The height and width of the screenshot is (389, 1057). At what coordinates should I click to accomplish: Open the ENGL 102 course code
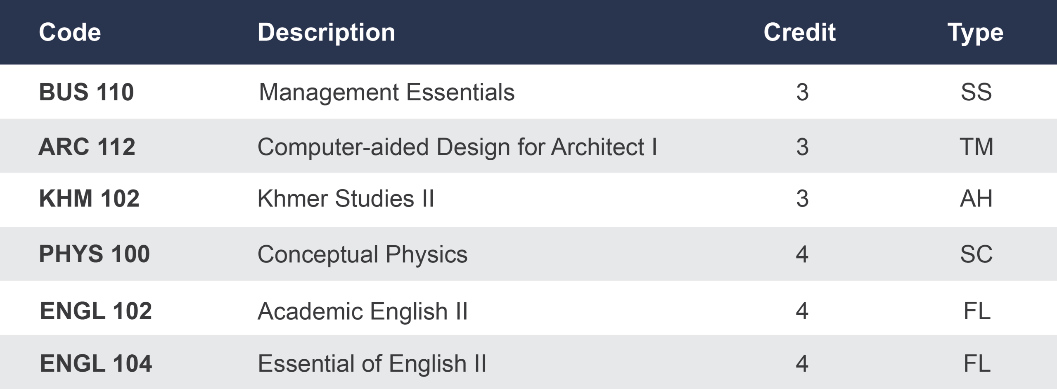click(96, 311)
